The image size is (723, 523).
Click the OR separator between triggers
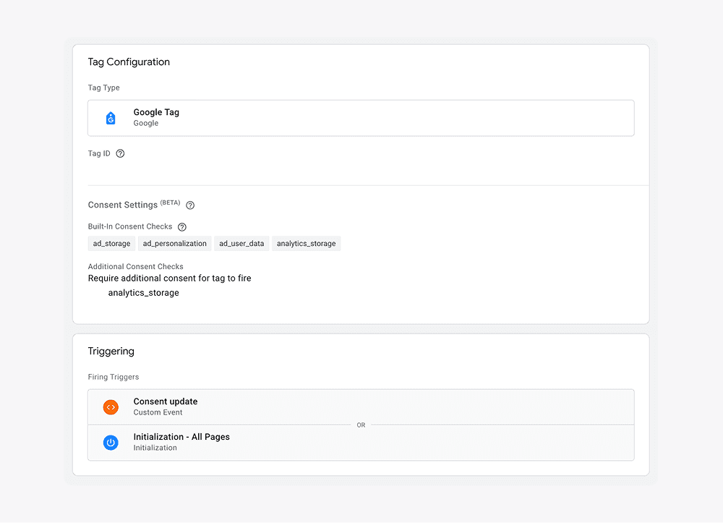point(361,425)
